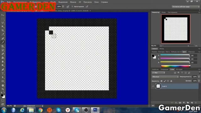Image resolution: width=201 pixels, height=113 pixels.
Task: Select the Move tool
Action: click(x=3, y=15)
